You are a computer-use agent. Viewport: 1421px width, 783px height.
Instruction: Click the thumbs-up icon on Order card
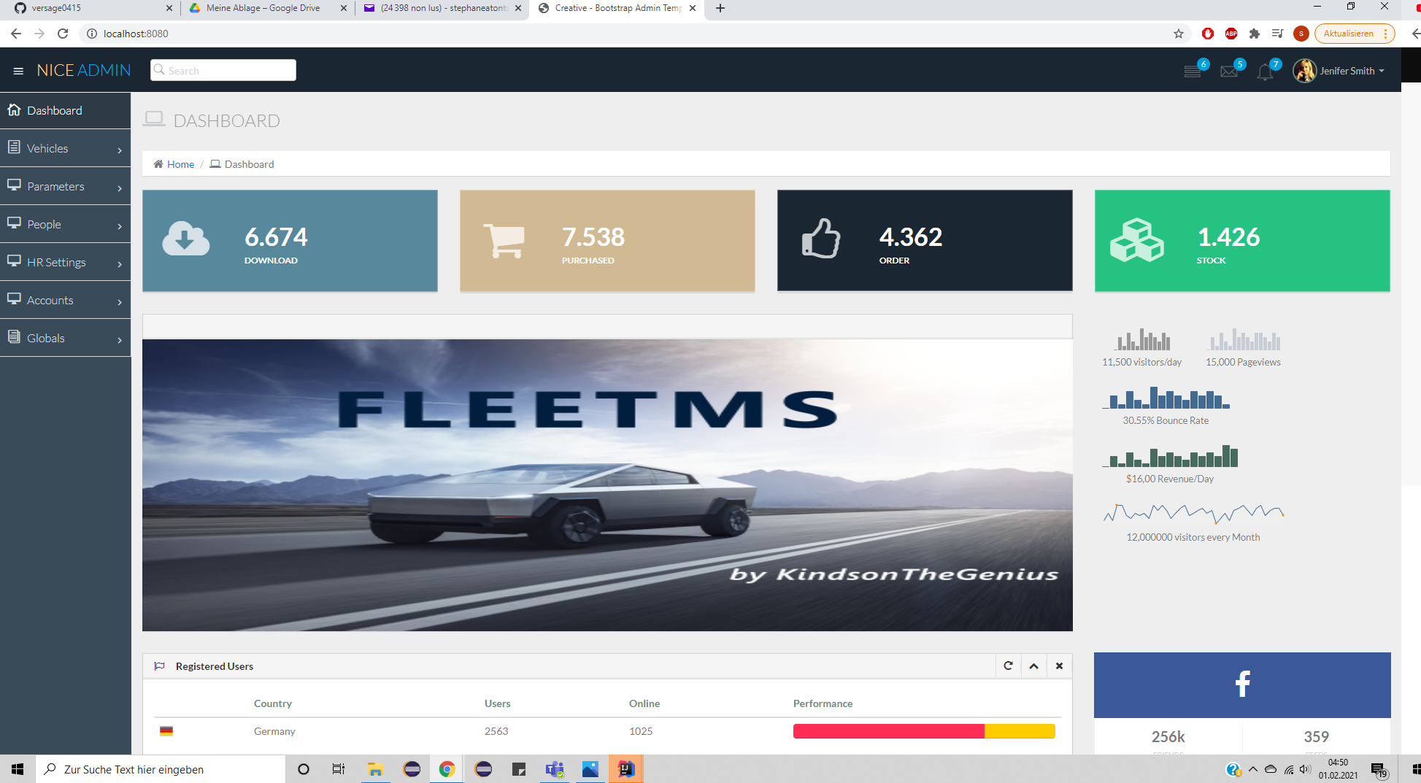pyautogui.click(x=821, y=239)
